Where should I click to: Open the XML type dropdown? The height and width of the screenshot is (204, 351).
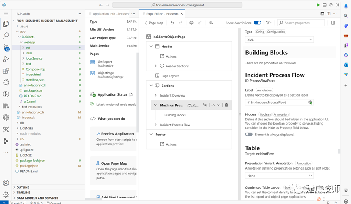[279, 40]
